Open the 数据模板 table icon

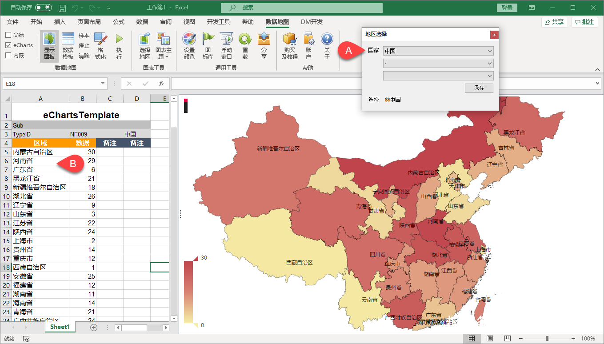[68, 40]
